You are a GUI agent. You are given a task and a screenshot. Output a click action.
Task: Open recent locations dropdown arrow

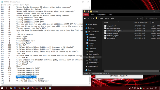coord(91,18)
